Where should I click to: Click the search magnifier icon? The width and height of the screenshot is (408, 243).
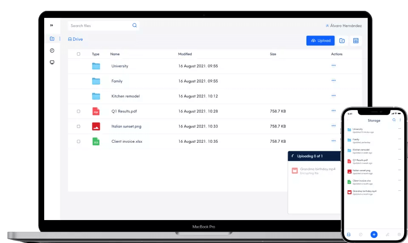pos(135,25)
